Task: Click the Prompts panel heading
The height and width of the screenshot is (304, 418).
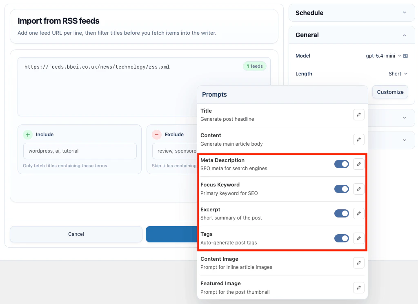Action: pyautogui.click(x=214, y=95)
